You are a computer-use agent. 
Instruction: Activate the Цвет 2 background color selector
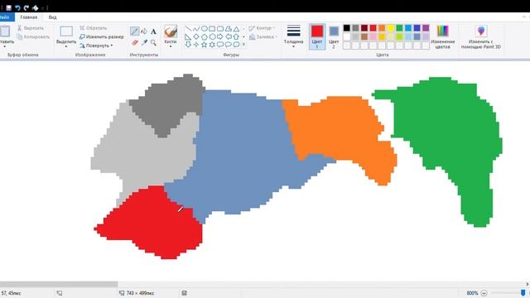(x=334, y=36)
